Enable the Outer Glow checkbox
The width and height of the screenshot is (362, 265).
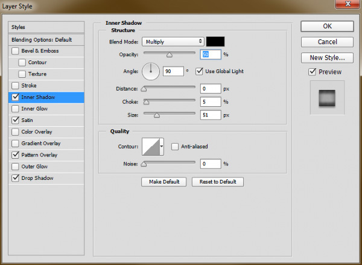pos(15,167)
